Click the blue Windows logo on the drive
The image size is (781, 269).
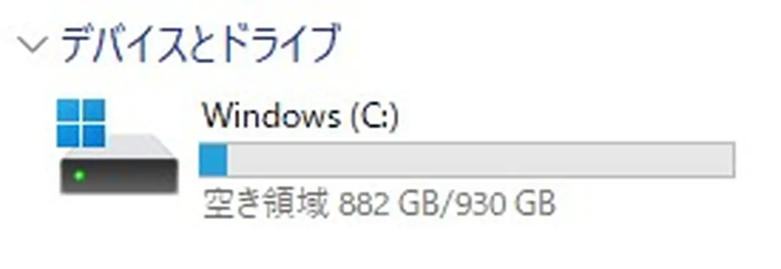click(x=81, y=124)
